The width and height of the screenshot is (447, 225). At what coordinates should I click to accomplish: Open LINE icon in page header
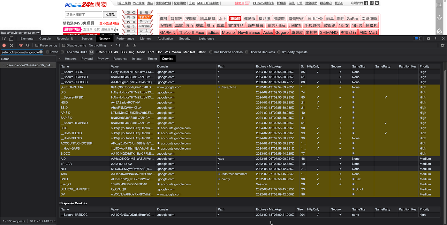point(377,3)
